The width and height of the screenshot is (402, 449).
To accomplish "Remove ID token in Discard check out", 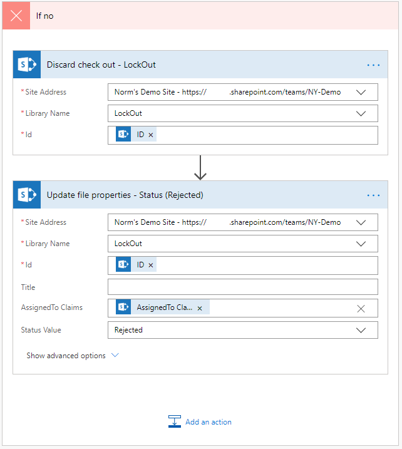I will click(x=151, y=135).
